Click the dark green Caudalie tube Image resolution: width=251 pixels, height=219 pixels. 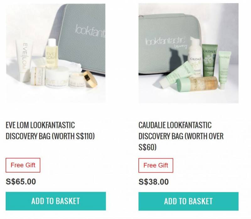tap(210, 60)
